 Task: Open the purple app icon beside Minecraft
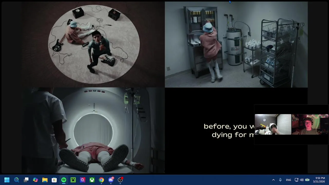pyautogui.click(x=83, y=180)
